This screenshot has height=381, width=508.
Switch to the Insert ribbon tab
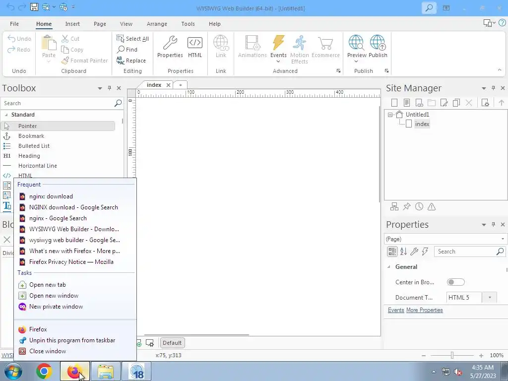[72, 24]
